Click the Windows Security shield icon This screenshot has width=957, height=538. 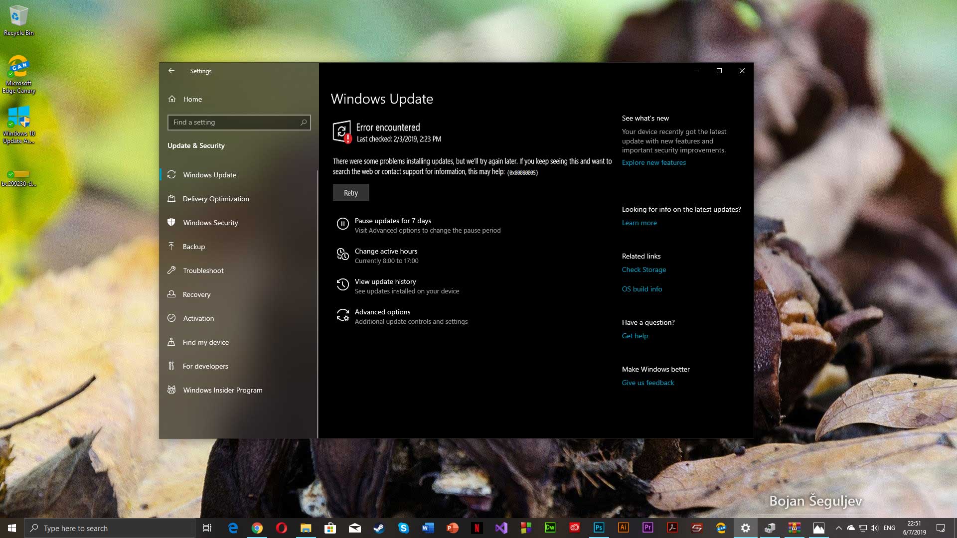(x=171, y=222)
